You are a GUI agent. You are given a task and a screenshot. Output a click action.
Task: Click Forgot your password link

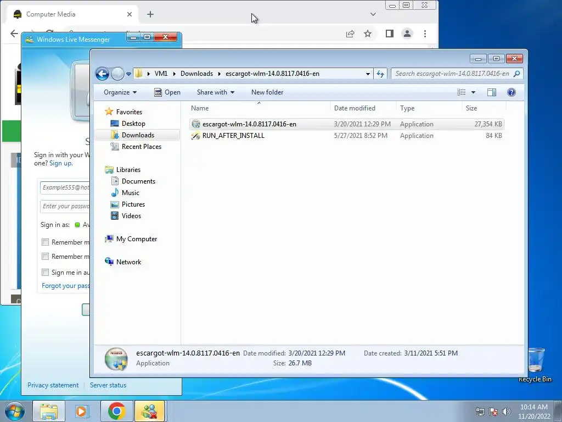click(66, 286)
